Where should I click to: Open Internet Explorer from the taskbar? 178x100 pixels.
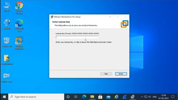pyautogui.click(x=116, y=97)
